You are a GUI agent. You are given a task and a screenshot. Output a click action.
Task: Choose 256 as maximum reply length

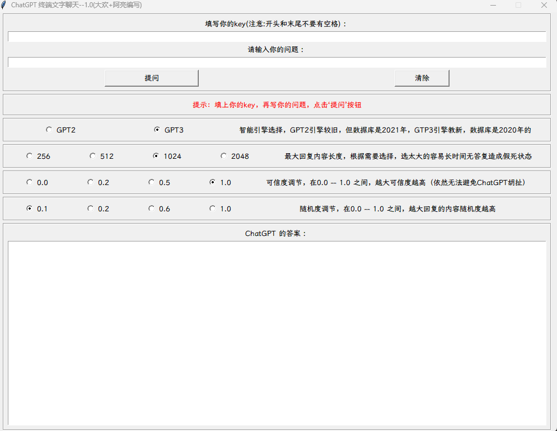pyautogui.click(x=29, y=156)
